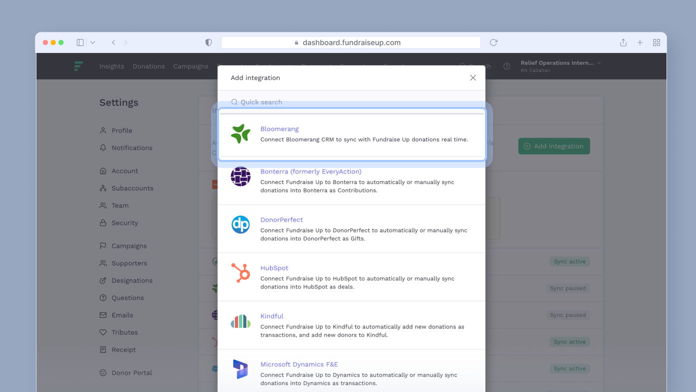Image resolution: width=696 pixels, height=392 pixels.
Task: Follow the DonorPerfect link in the modal
Action: [281, 219]
